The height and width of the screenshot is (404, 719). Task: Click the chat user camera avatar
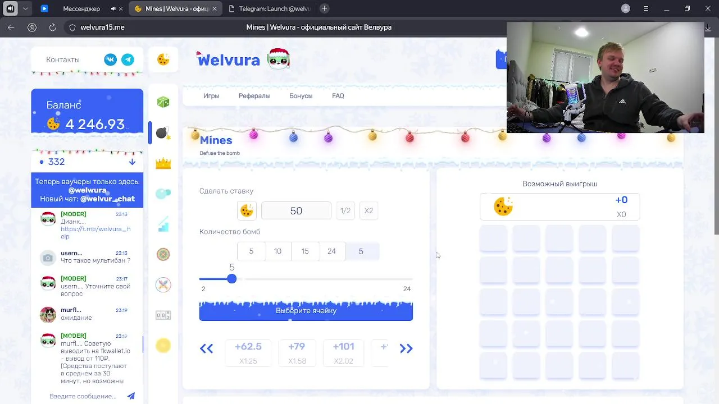(x=48, y=258)
